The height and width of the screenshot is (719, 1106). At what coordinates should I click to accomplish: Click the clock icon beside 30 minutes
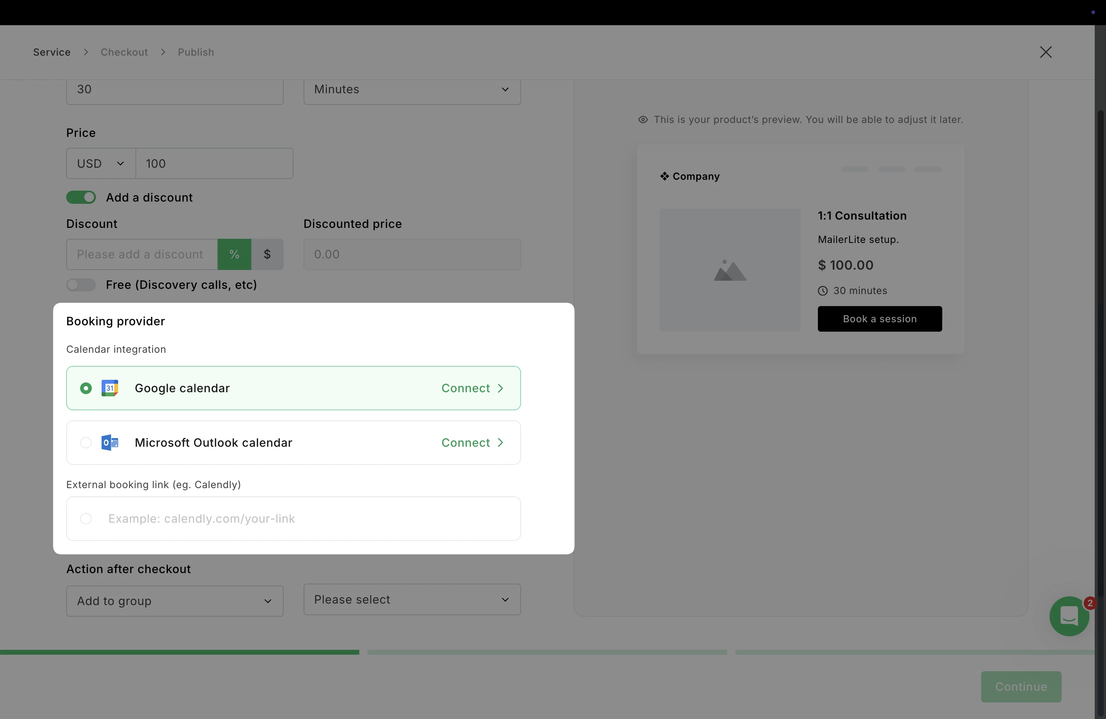click(x=822, y=291)
